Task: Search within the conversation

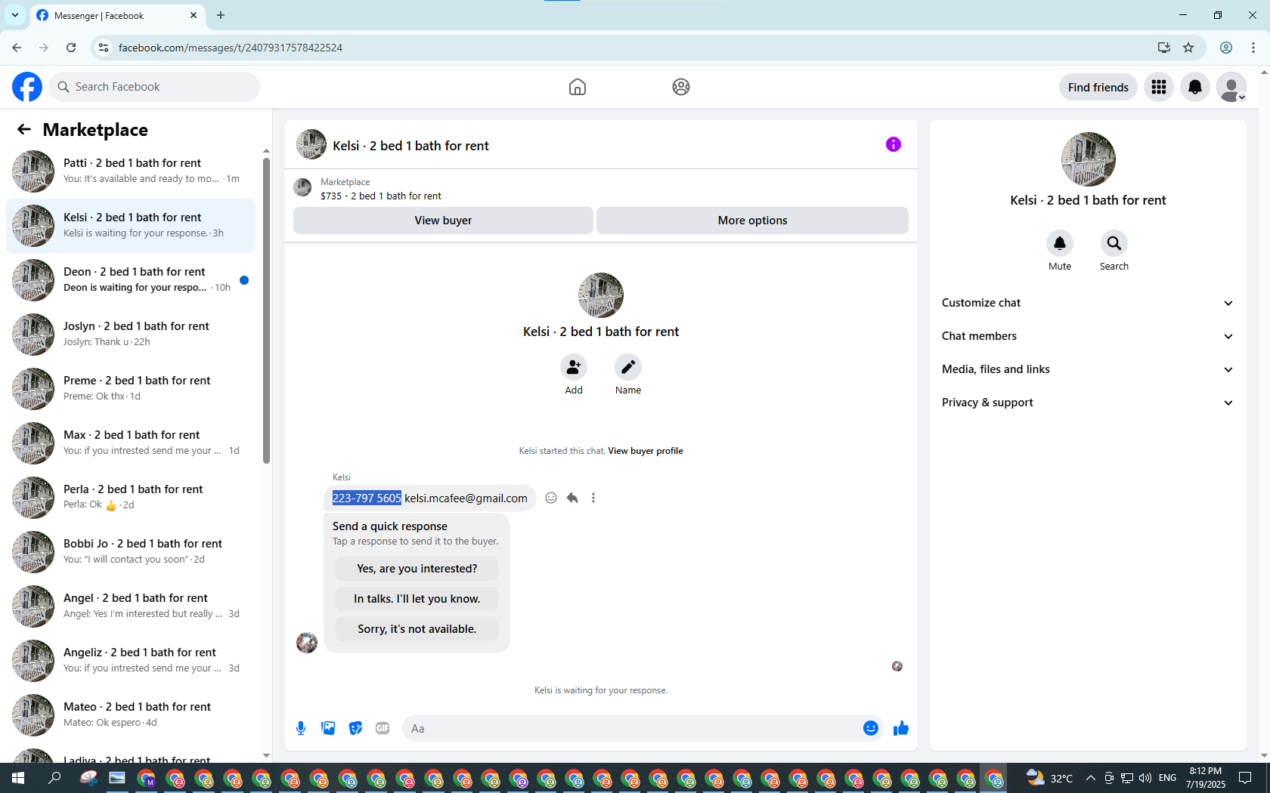Action: click(x=1114, y=243)
